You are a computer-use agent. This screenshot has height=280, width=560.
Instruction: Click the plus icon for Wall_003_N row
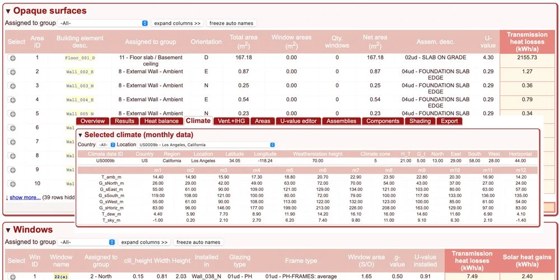pyautogui.click(x=12, y=86)
